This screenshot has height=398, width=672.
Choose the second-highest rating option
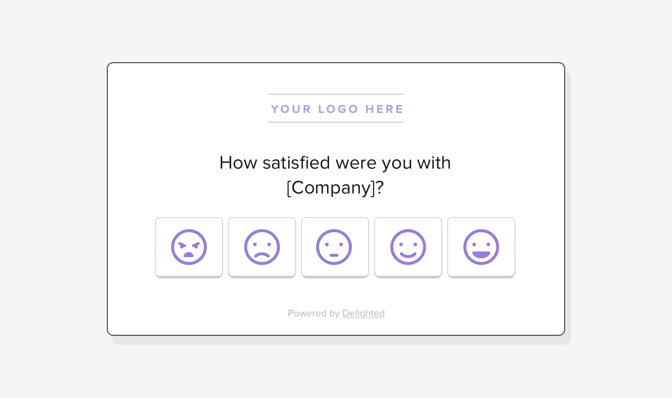point(408,247)
